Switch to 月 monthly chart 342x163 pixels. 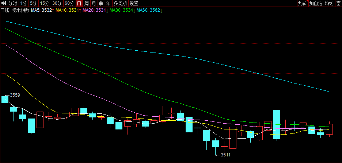94,3
